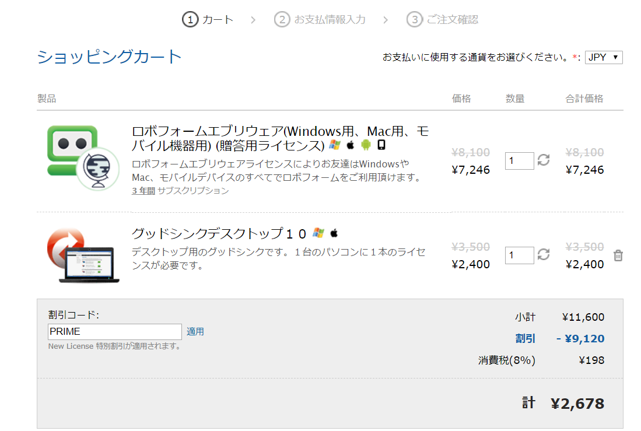Click the GoodSync Desktop product image

point(83,255)
